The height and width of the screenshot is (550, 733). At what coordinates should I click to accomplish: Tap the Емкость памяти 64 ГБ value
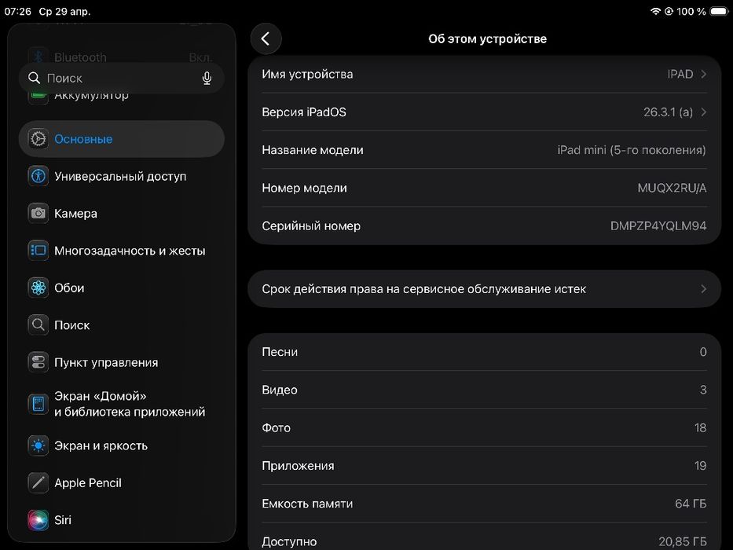(x=691, y=504)
